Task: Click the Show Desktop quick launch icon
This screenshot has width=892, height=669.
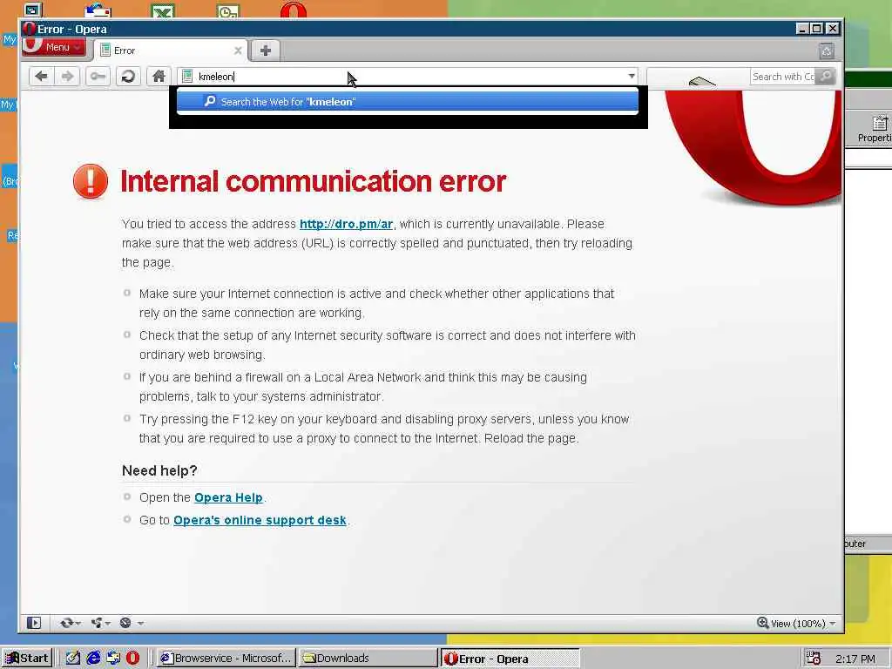Action: coord(73,659)
